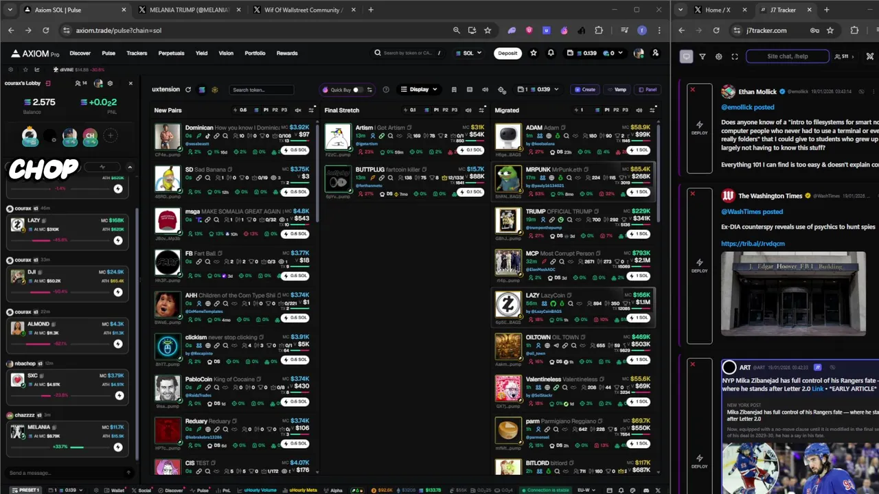Screen dimensions: 879x494
Task: Collapse the lobby trades chevron arrow
Action: click(x=130, y=167)
